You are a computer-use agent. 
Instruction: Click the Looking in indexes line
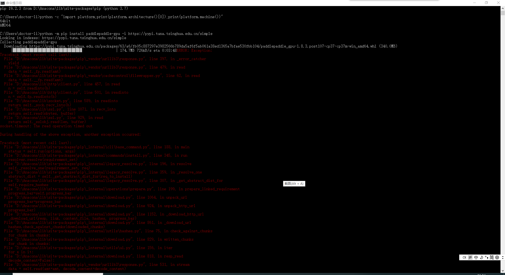click(63, 38)
